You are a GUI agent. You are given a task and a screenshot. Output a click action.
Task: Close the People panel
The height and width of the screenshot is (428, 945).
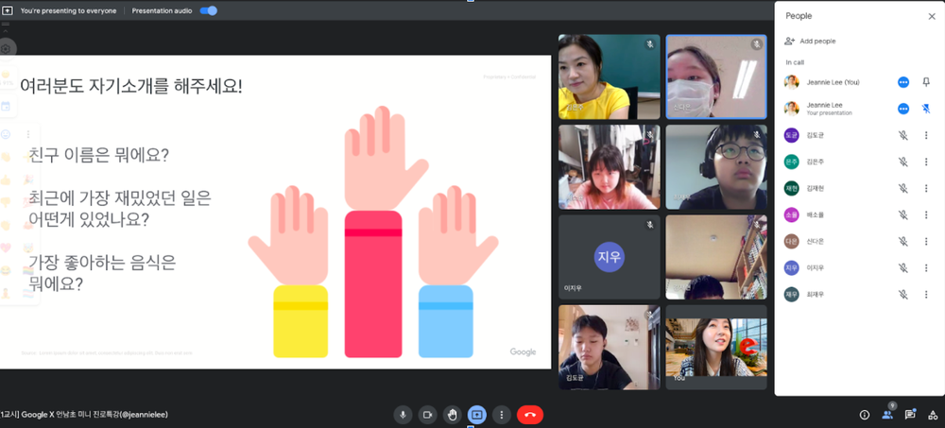pos(932,16)
